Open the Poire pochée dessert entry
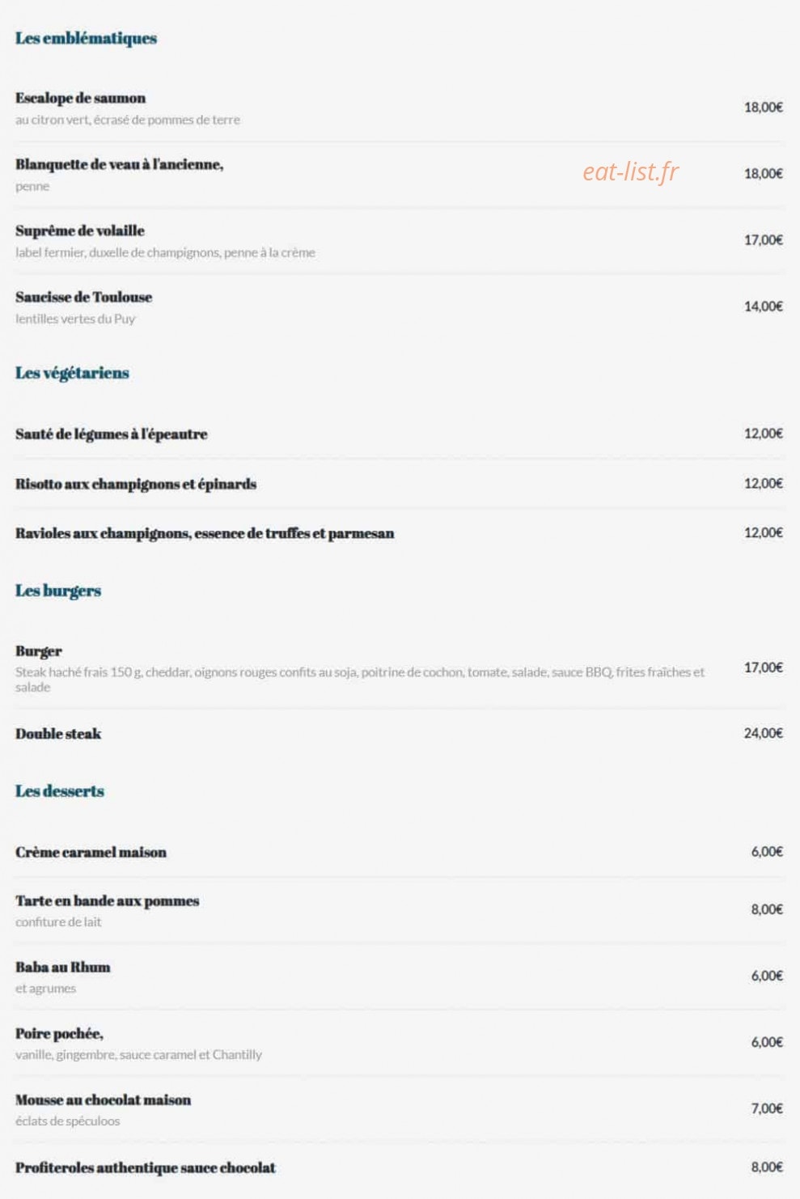The image size is (800, 1199). click(x=59, y=1033)
